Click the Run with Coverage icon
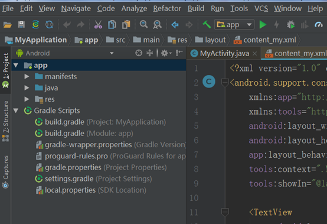Screen dimensions: 327x224 (x=305, y=25)
